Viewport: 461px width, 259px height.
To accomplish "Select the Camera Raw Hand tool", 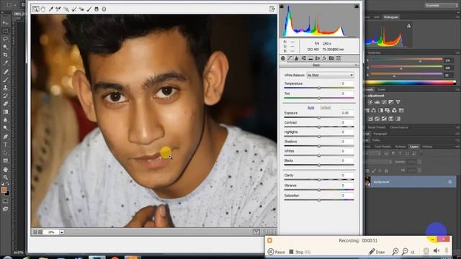I will click(x=43, y=9).
